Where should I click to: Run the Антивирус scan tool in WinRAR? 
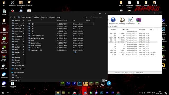tap(122, 21)
